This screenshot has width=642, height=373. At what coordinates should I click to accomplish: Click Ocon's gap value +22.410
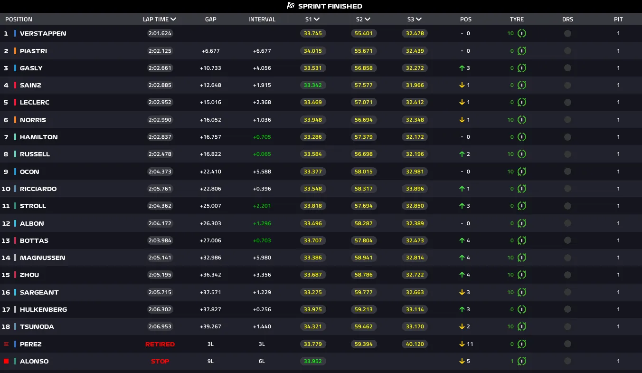pos(210,172)
